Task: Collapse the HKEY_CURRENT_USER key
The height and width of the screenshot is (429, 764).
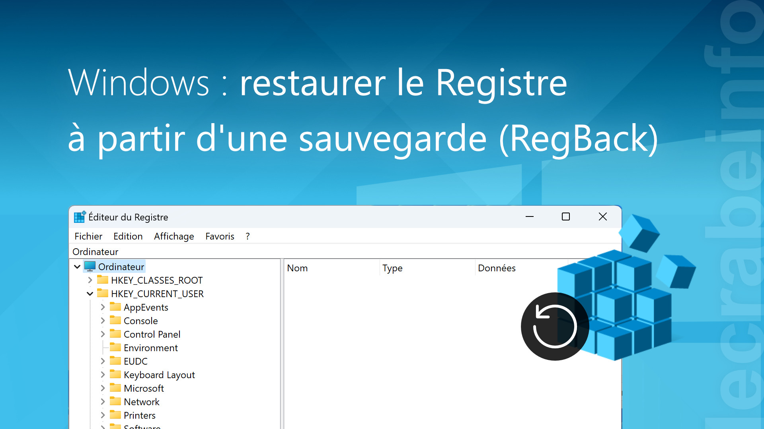Action: point(90,294)
